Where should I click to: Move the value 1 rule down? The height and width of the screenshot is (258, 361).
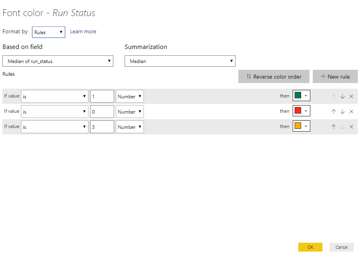(343, 96)
